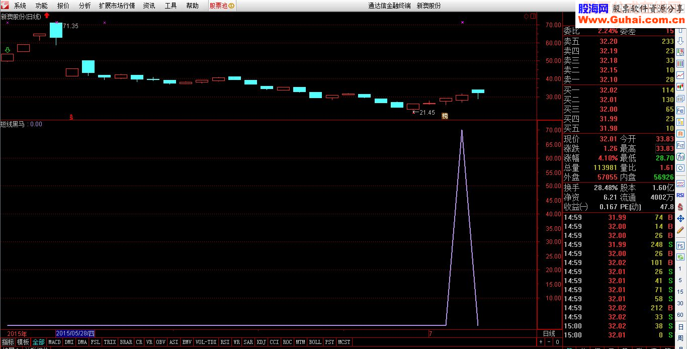Click the red up arrow near 71.35
The height and width of the screenshot is (349, 687).
coord(47,16)
